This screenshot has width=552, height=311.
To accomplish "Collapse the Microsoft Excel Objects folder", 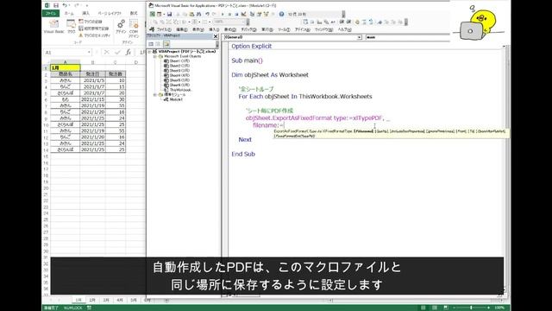I will [154, 56].
